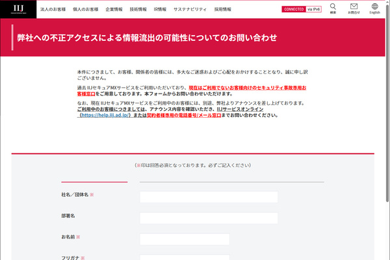Open 法人のお客様 menu
This screenshot has width=390, height=260.
coord(53,9)
